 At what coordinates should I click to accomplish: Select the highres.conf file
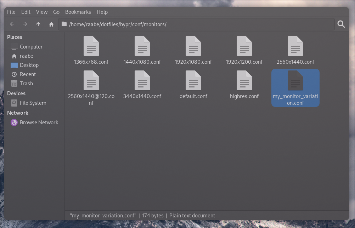244,85
